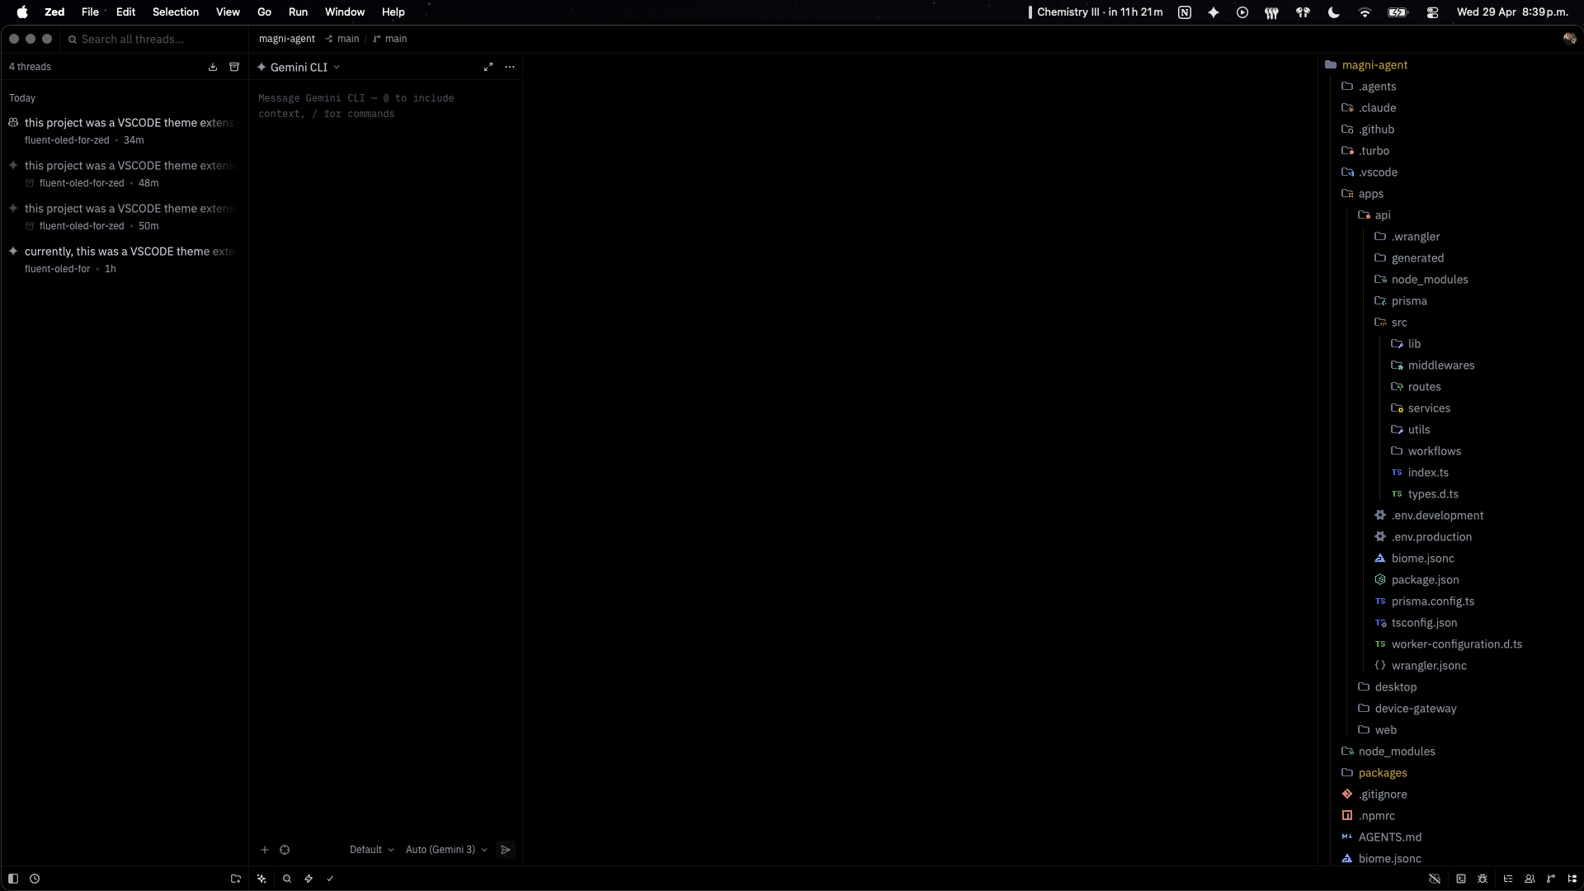Click the disabled Copilot edit prediction icon
The height and width of the screenshot is (891, 1584).
1435,879
